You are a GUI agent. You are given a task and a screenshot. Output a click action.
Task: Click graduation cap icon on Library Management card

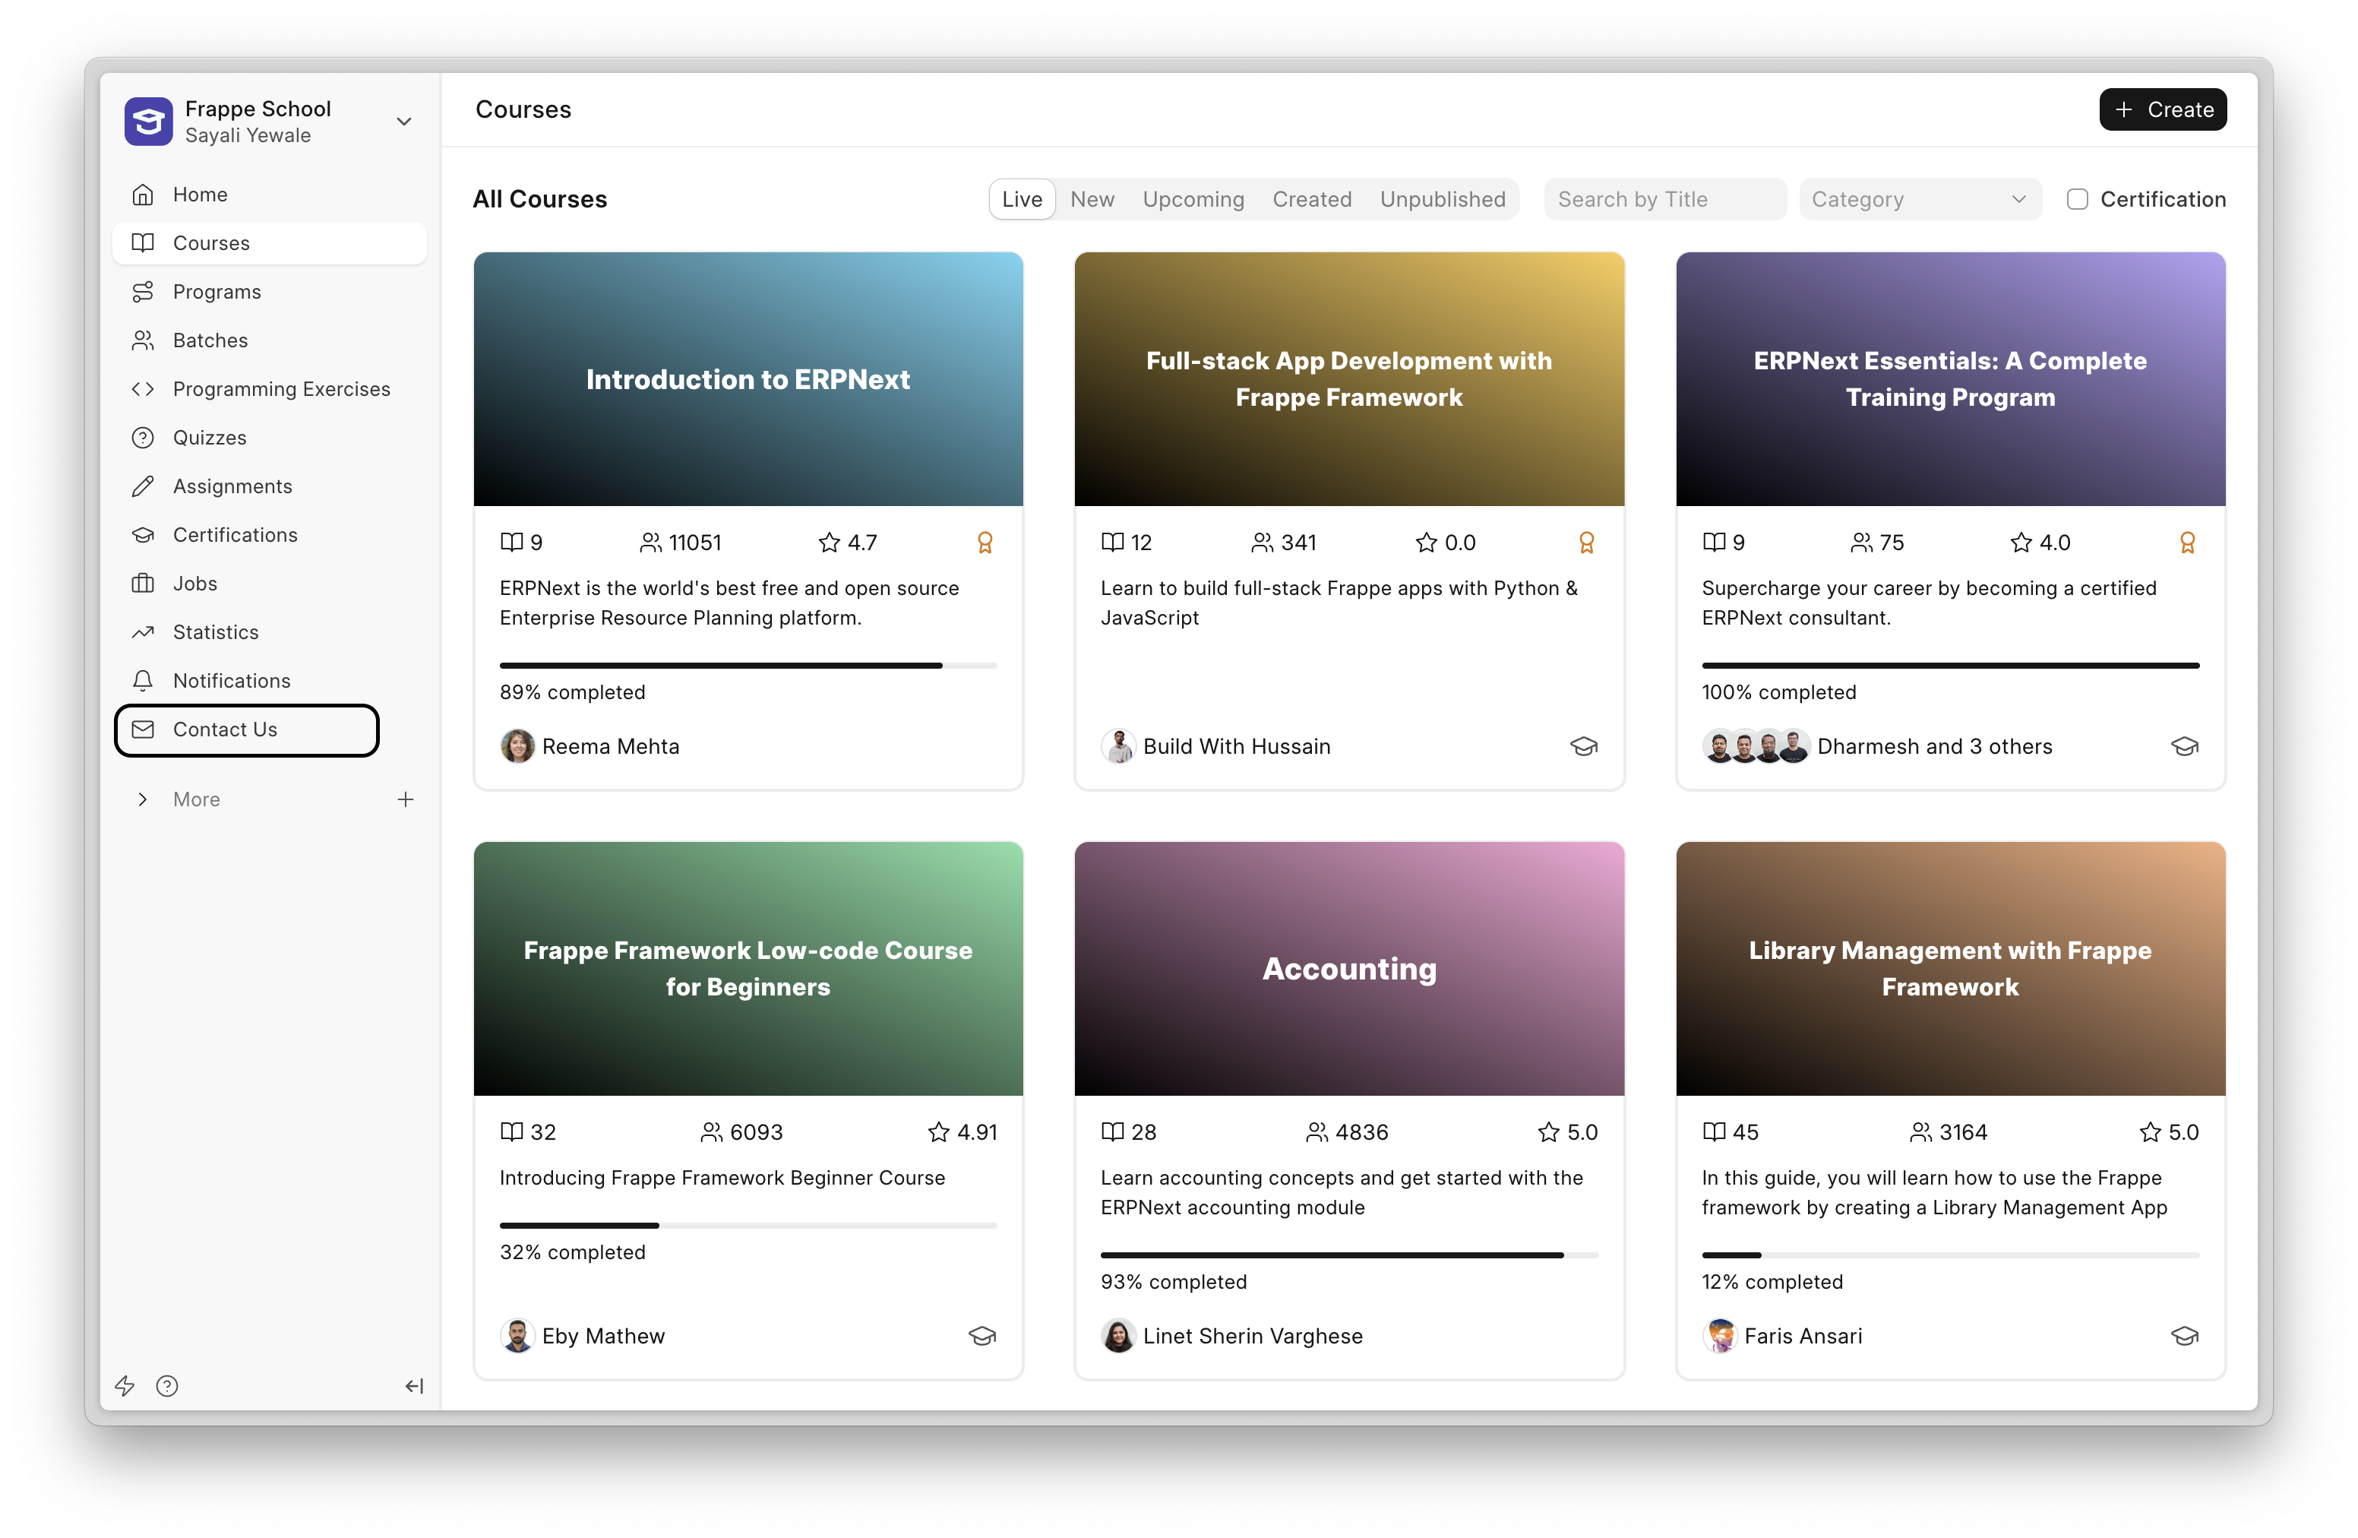[2183, 1335]
